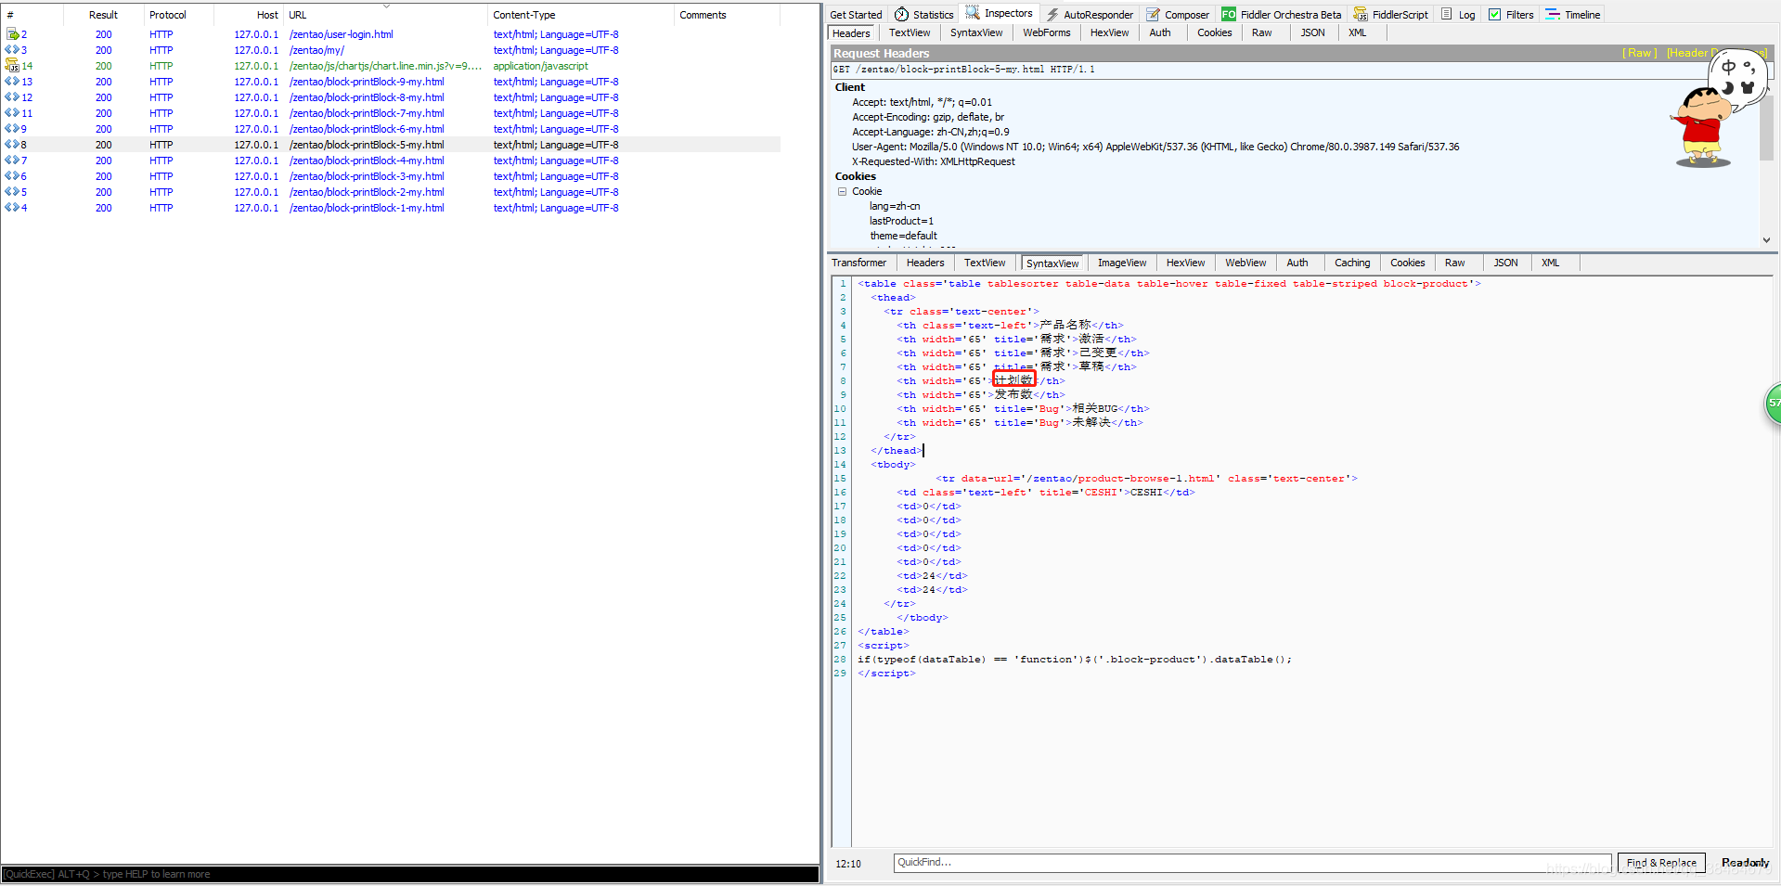This screenshot has height=886, width=1781.
Task: Open AutoResponder lightning icon
Action: pos(1052,14)
